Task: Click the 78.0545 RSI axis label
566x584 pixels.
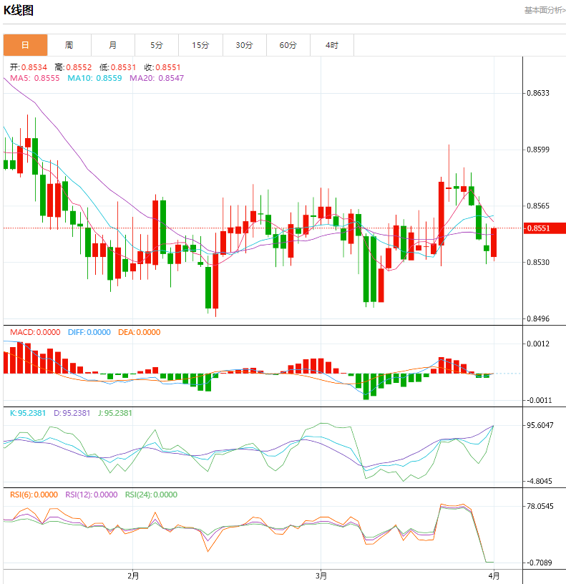Action: pos(540,506)
